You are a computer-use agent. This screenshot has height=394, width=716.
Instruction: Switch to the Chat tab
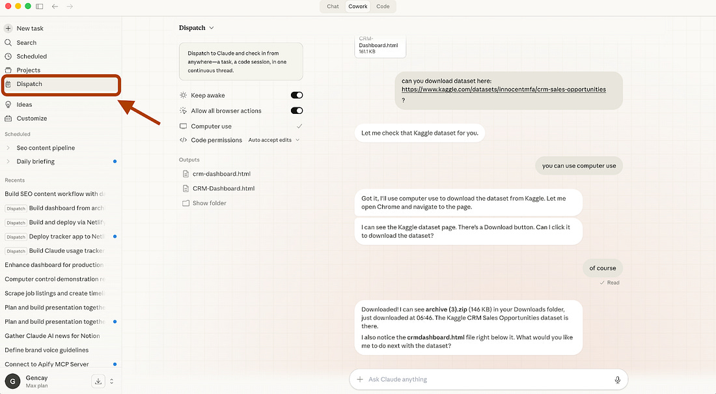click(333, 7)
